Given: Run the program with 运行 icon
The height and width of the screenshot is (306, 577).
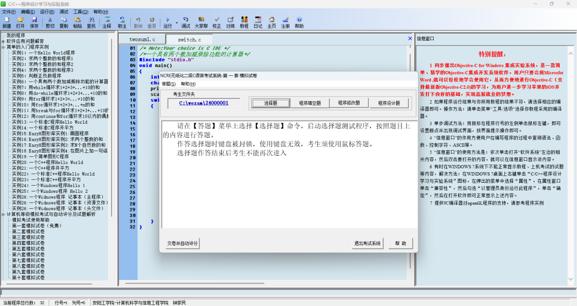Looking at the screenshot, I should (x=167, y=22).
